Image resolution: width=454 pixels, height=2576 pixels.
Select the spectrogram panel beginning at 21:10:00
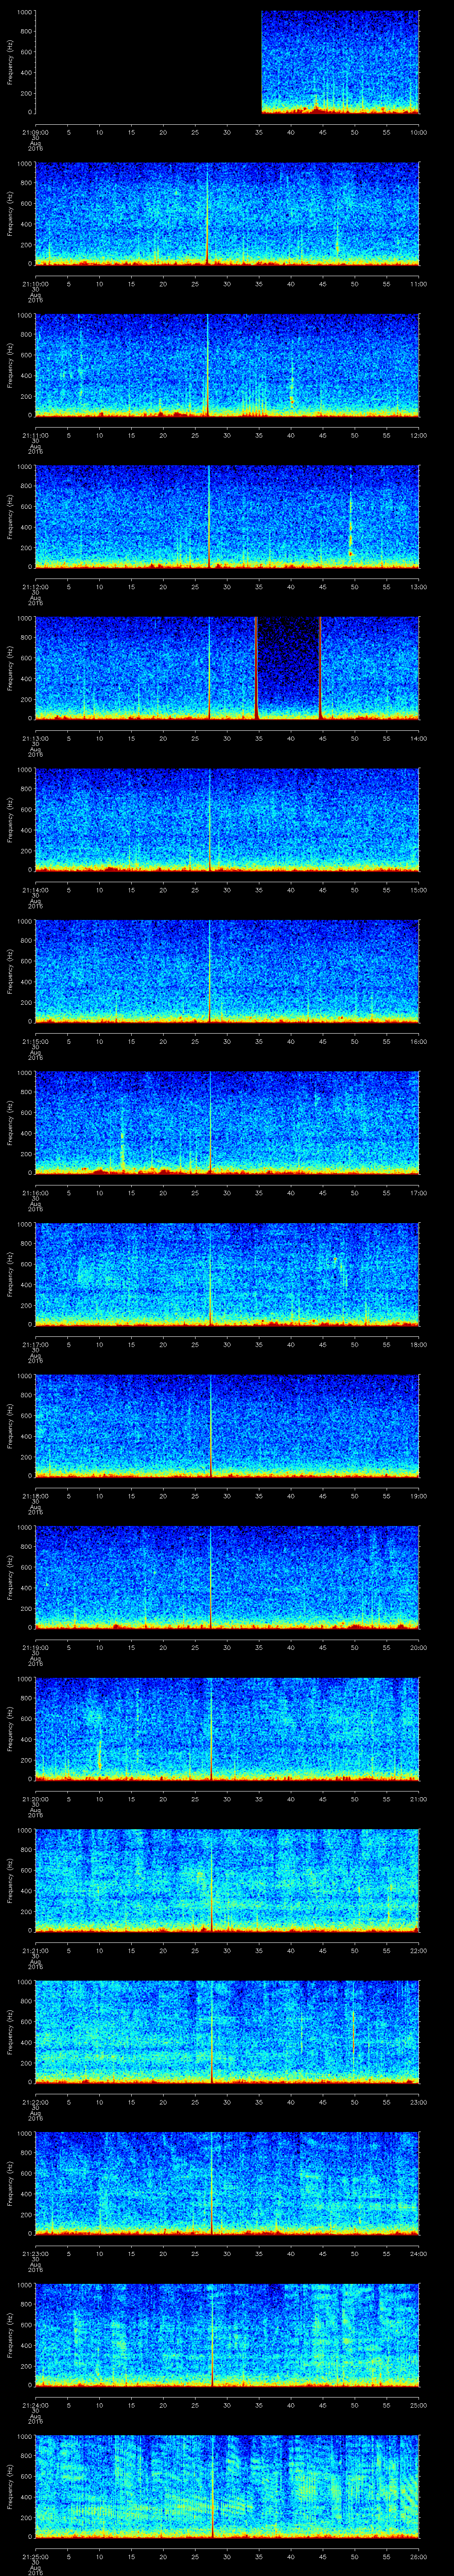click(227, 214)
